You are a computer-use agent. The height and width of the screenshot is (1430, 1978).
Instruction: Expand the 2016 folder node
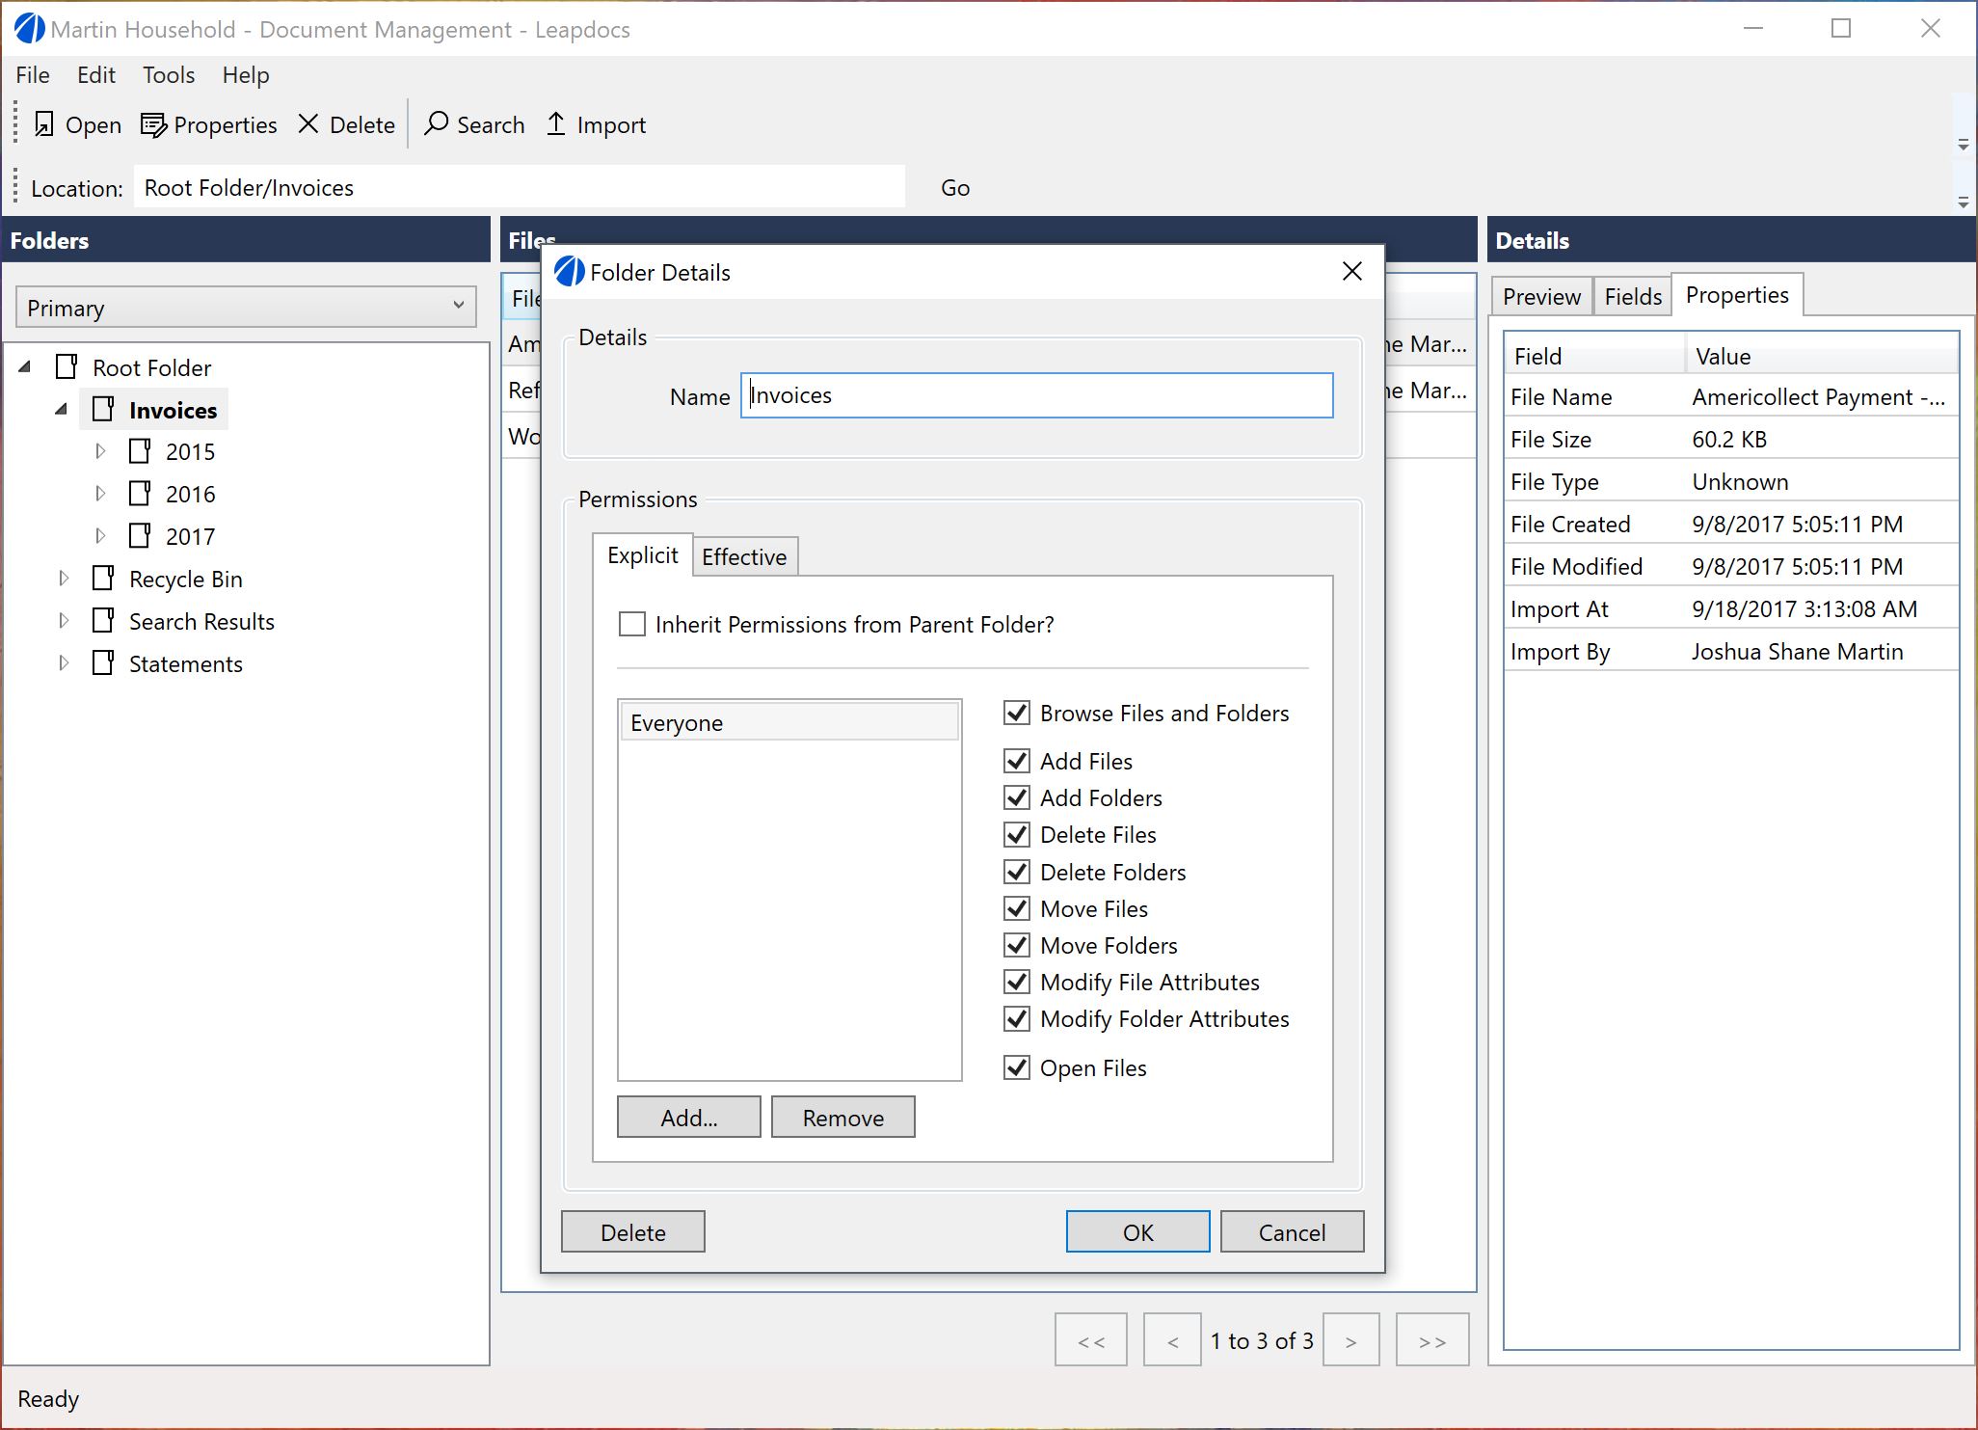(x=100, y=494)
